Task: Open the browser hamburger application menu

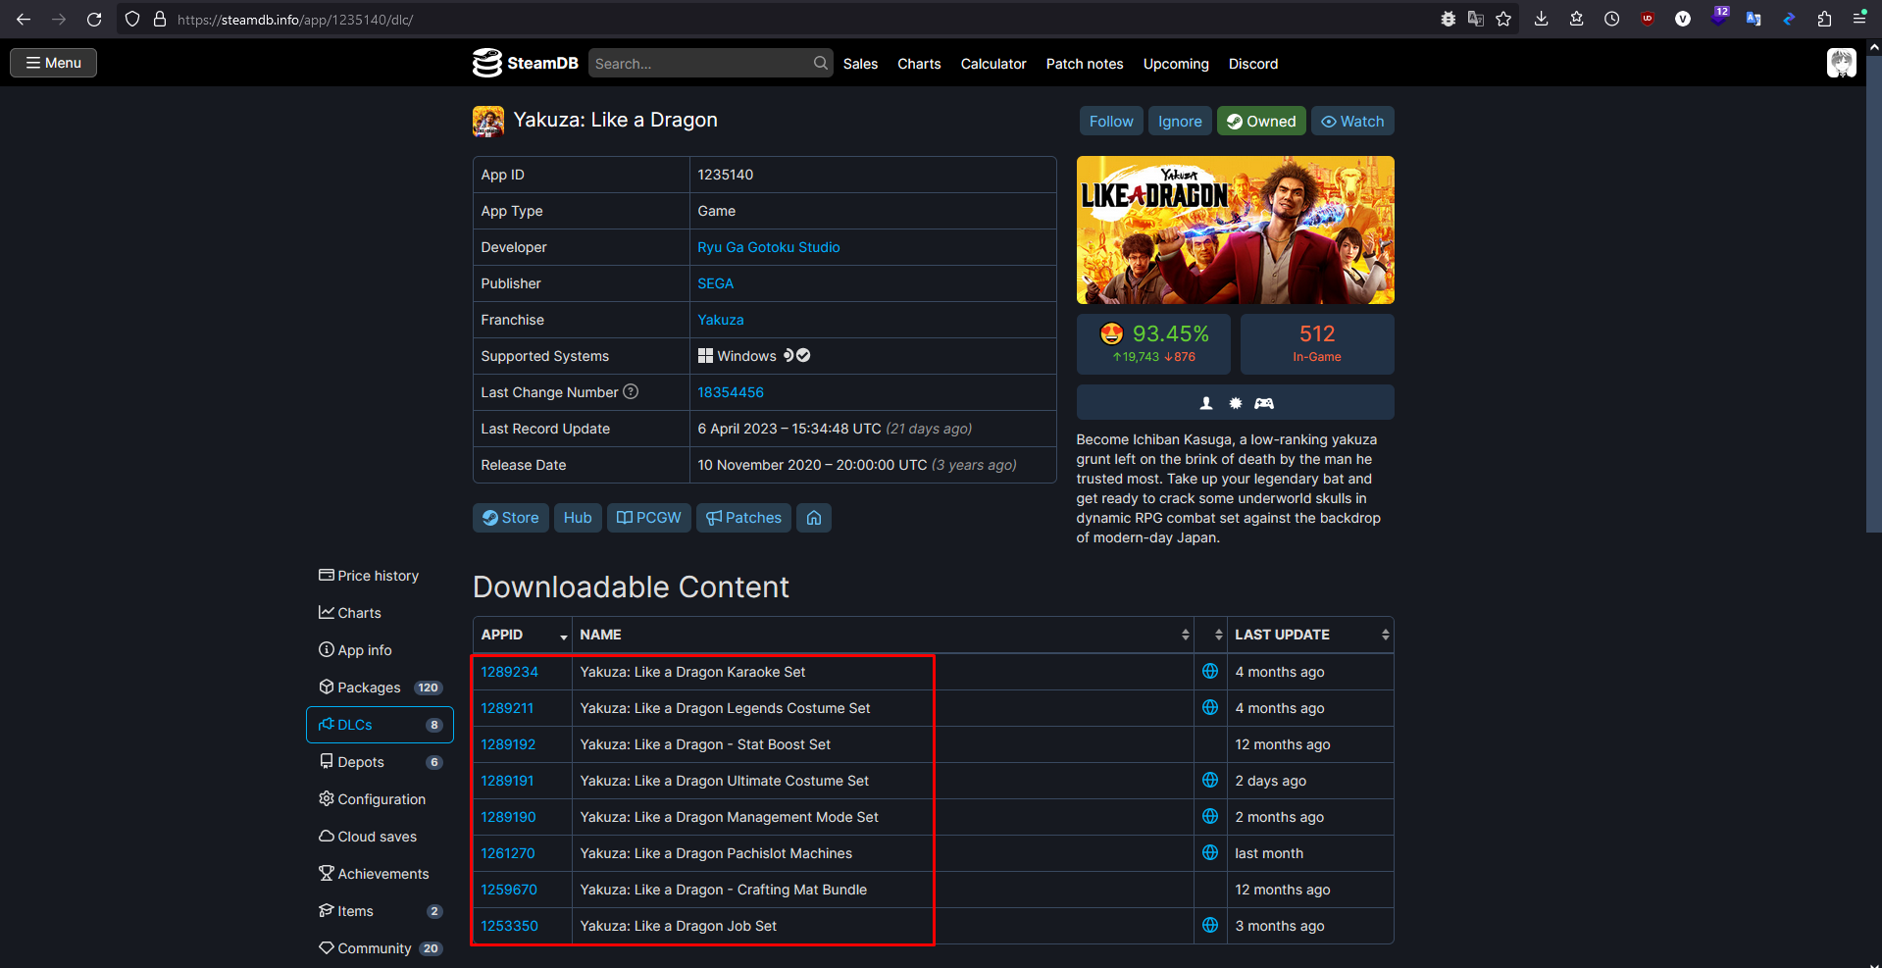Action: [x=1859, y=20]
